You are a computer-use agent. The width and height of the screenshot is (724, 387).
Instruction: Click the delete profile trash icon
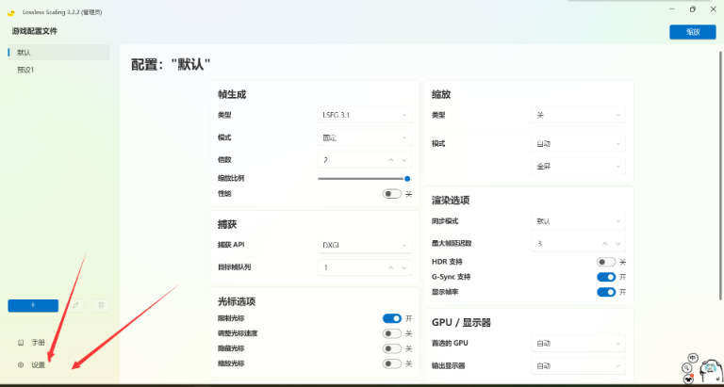[x=101, y=306]
